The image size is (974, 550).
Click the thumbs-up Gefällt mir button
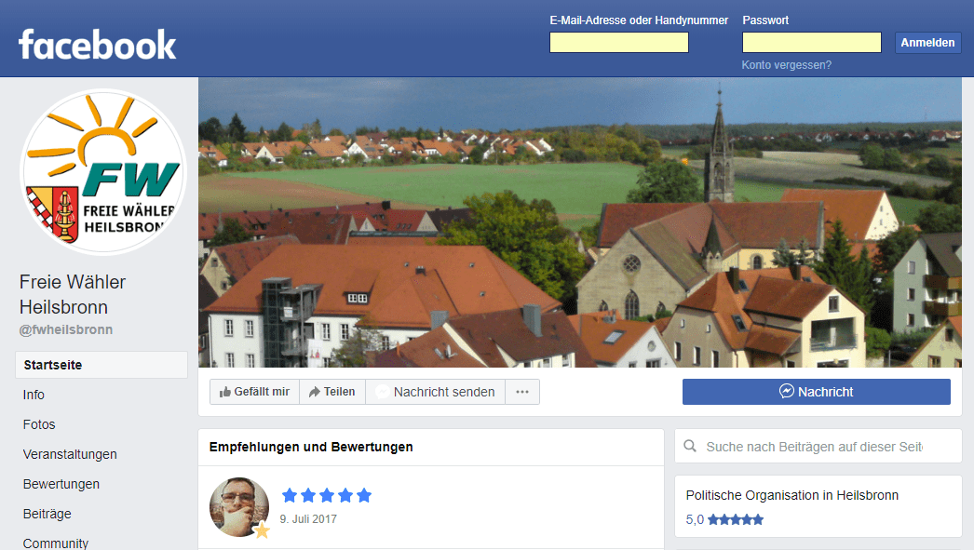coord(255,392)
